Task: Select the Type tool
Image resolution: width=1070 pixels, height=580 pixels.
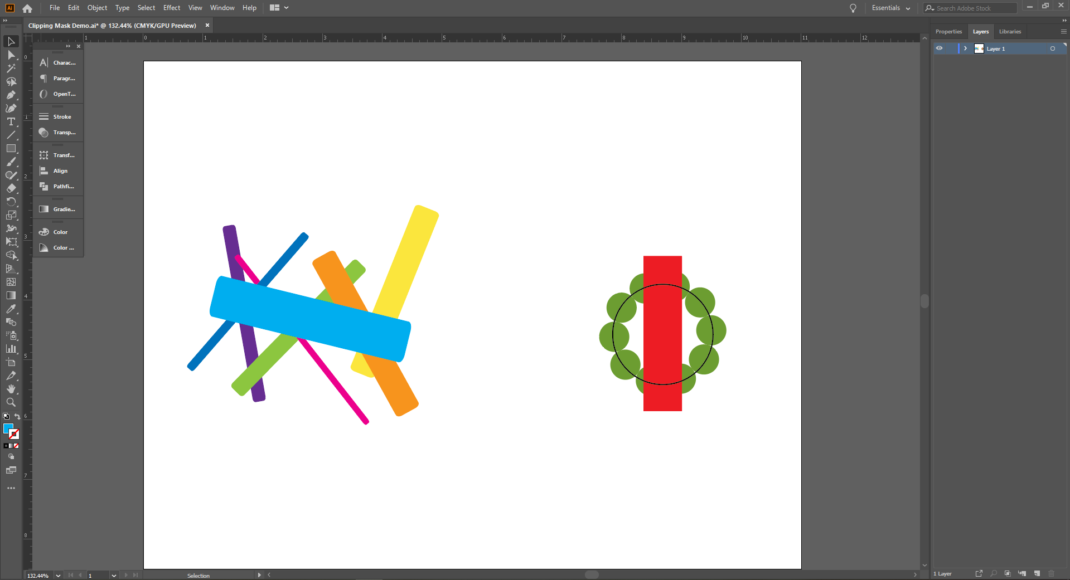Action: [11, 122]
